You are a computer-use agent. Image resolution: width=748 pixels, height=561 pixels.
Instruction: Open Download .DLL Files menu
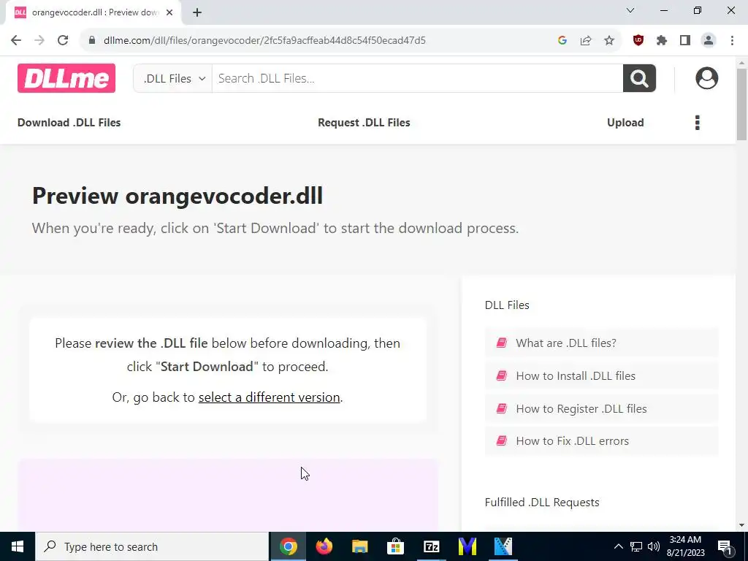click(69, 123)
